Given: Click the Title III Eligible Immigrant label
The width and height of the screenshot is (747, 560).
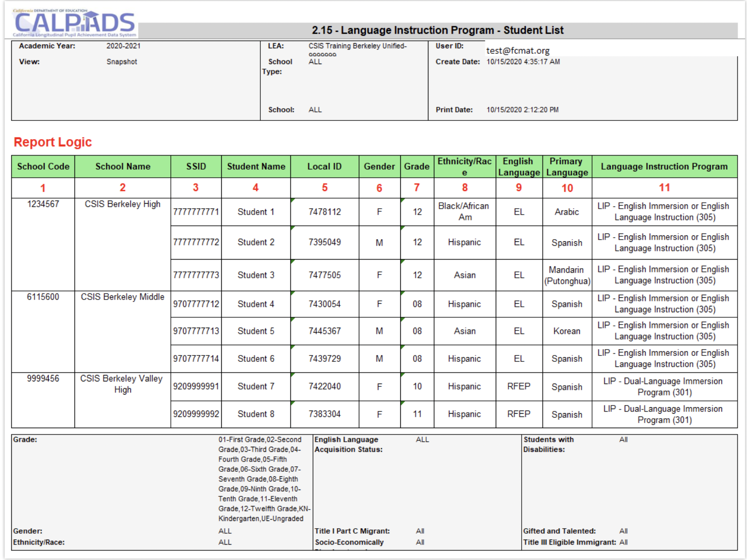Looking at the screenshot, I should point(569,542).
